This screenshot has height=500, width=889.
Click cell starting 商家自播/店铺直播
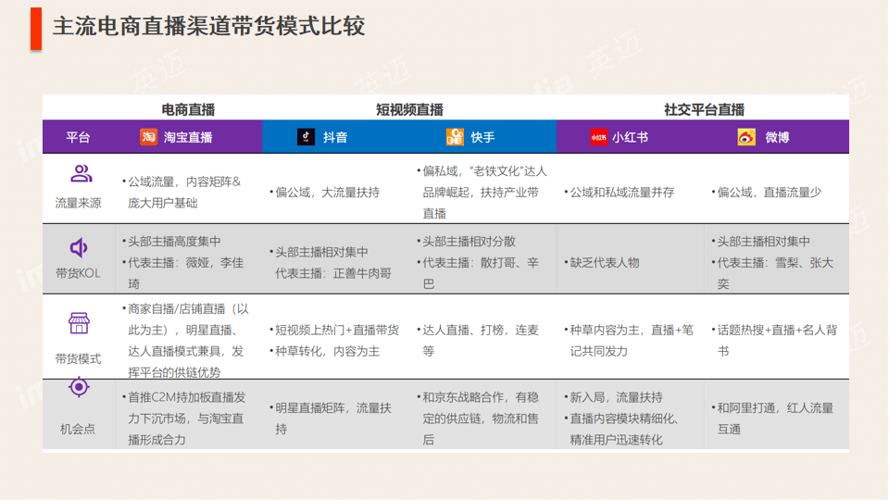pos(185,340)
